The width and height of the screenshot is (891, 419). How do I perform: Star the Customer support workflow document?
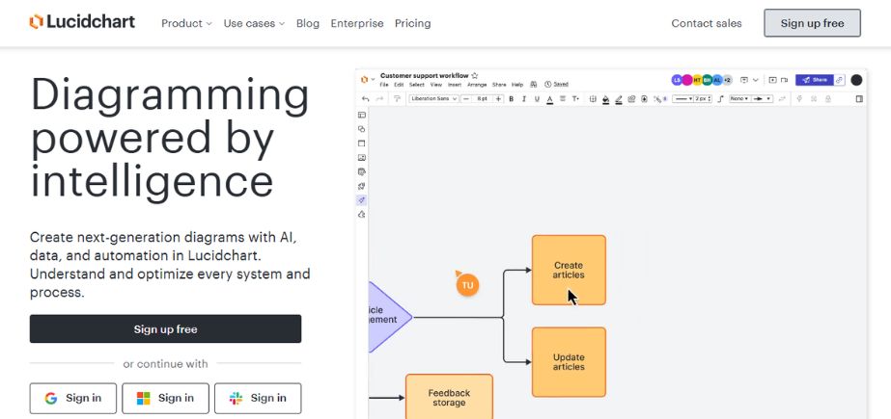(475, 75)
